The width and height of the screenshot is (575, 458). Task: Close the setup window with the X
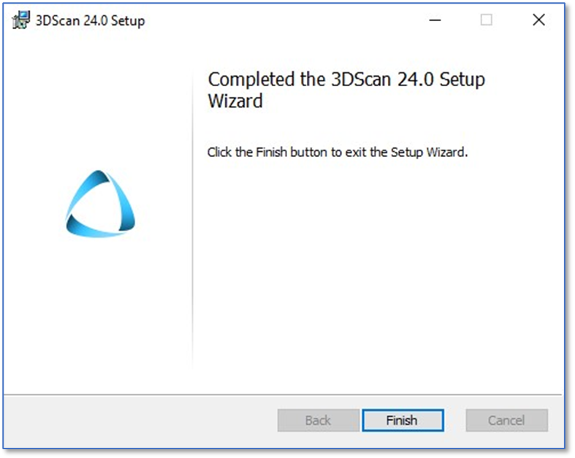538,20
